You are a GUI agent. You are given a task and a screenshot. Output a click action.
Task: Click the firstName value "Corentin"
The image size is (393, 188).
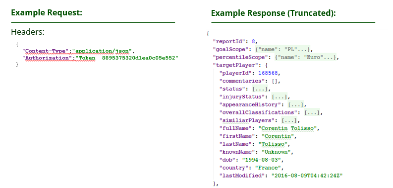[x=278, y=136]
